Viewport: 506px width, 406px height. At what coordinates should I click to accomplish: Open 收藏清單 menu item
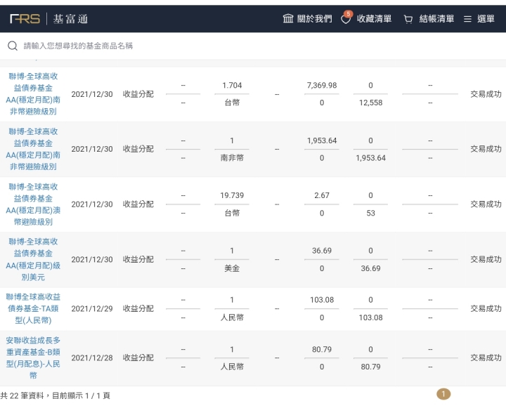[x=374, y=19]
